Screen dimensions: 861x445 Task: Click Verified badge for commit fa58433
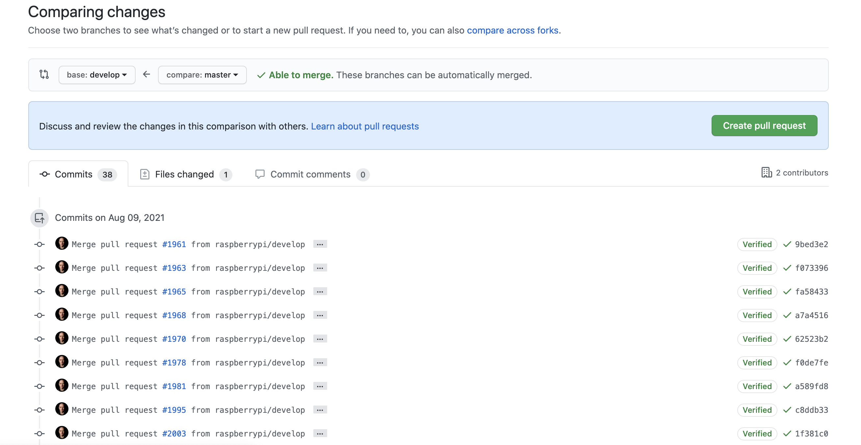click(757, 292)
